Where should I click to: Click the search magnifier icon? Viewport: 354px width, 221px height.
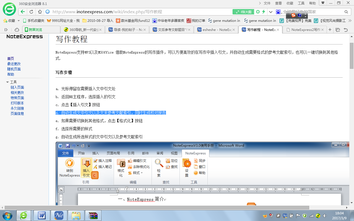(346, 12)
